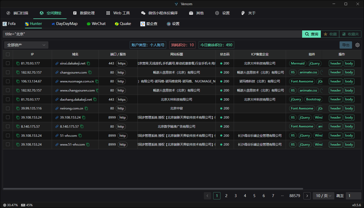Copy the IP in the 51-ehr.com row
The width and height of the screenshot is (364, 208).
(x=18, y=136)
